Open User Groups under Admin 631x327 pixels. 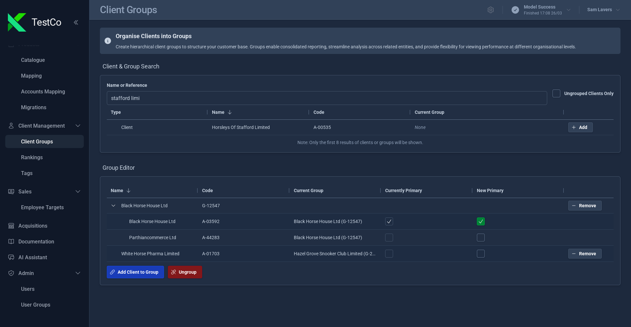point(35,305)
